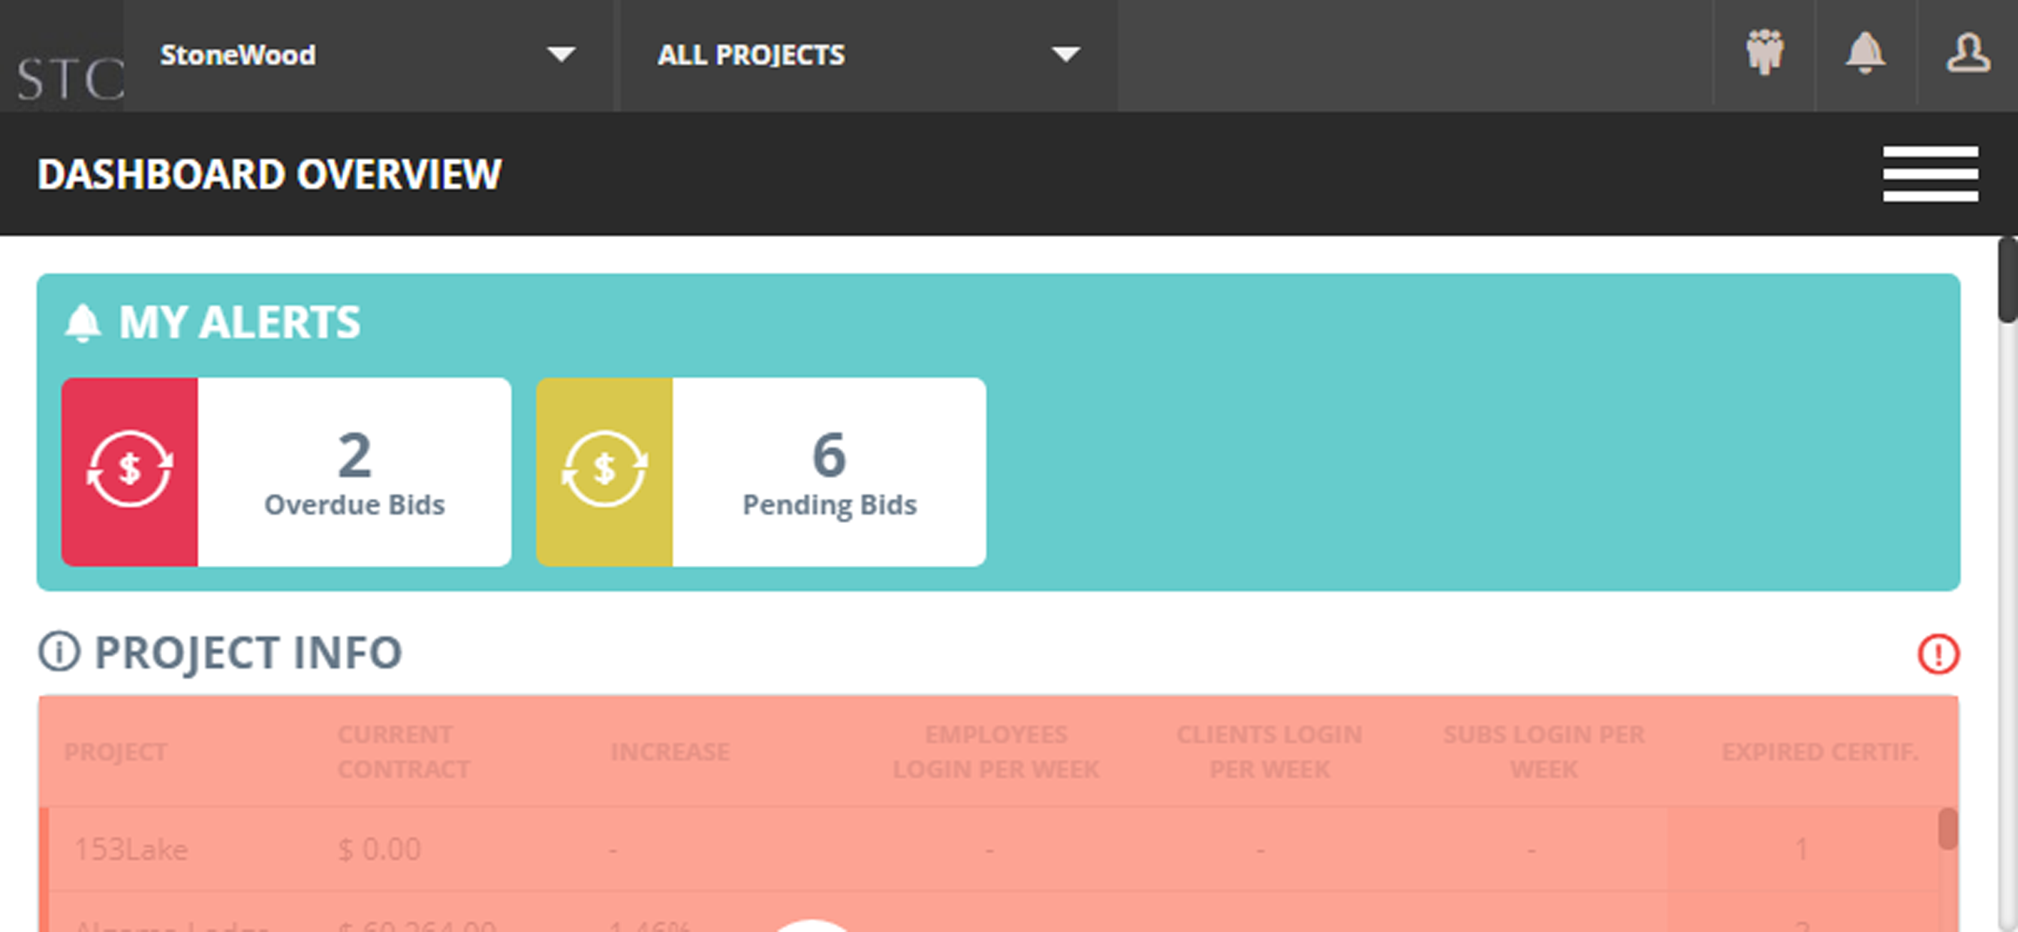
Task: Click the MY ALERTS heading
Action: (x=239, y=323)
